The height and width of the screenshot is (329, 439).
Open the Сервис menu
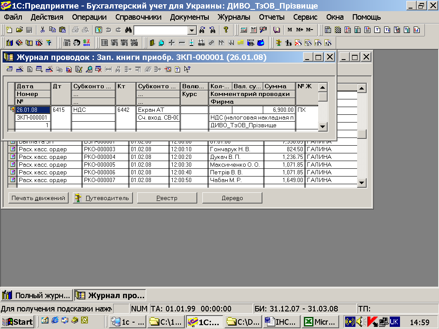point(305,17)
